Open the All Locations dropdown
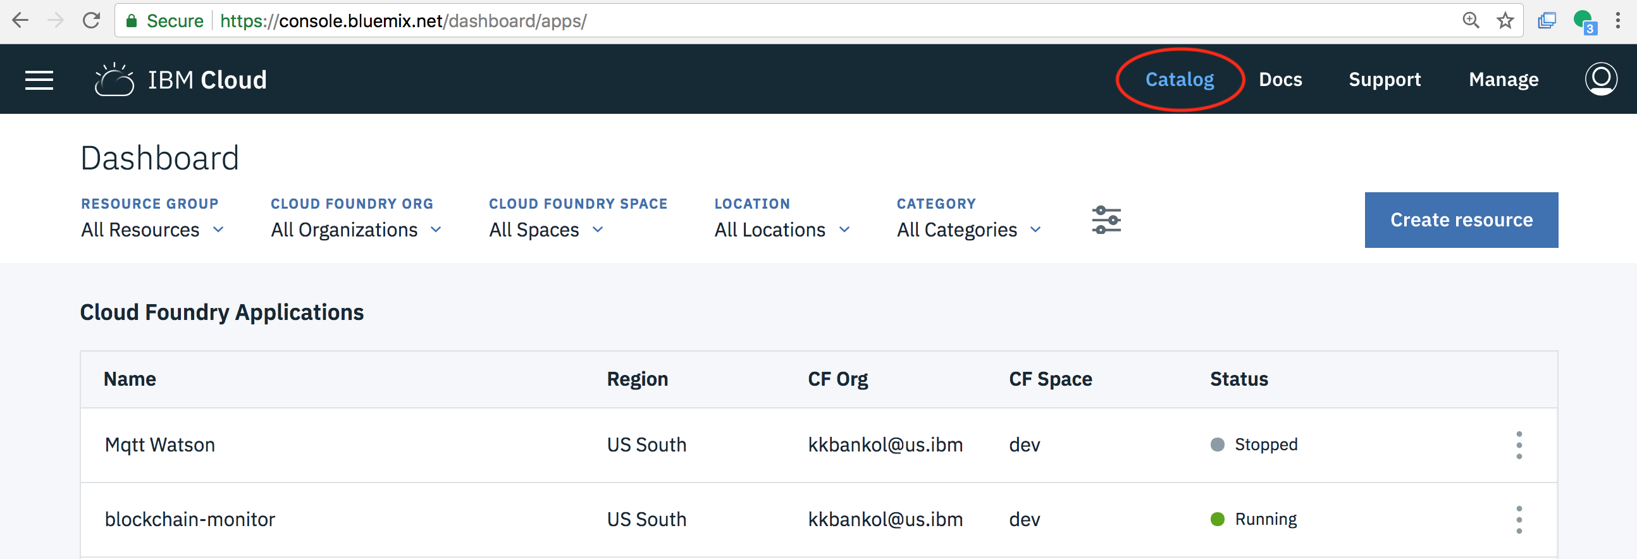Screen dimensions: 1637x559 pos(782,230)
